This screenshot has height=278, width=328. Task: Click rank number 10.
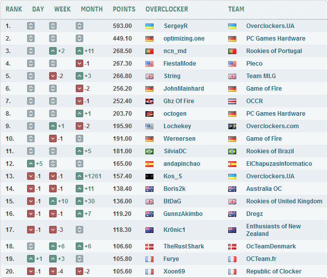pyautogui.click(x=10, y=139)
